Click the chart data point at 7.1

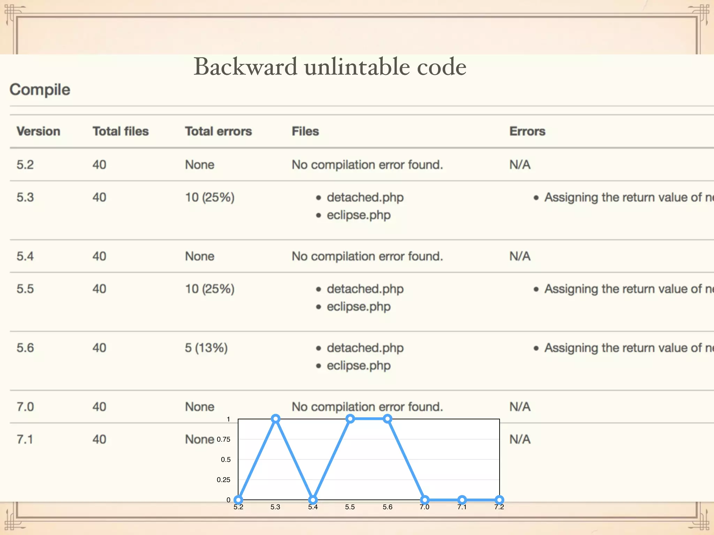tap(462, 500)
